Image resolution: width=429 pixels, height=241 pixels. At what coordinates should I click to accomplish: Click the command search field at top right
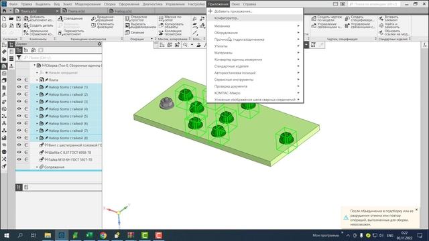(x=375, y=4)
